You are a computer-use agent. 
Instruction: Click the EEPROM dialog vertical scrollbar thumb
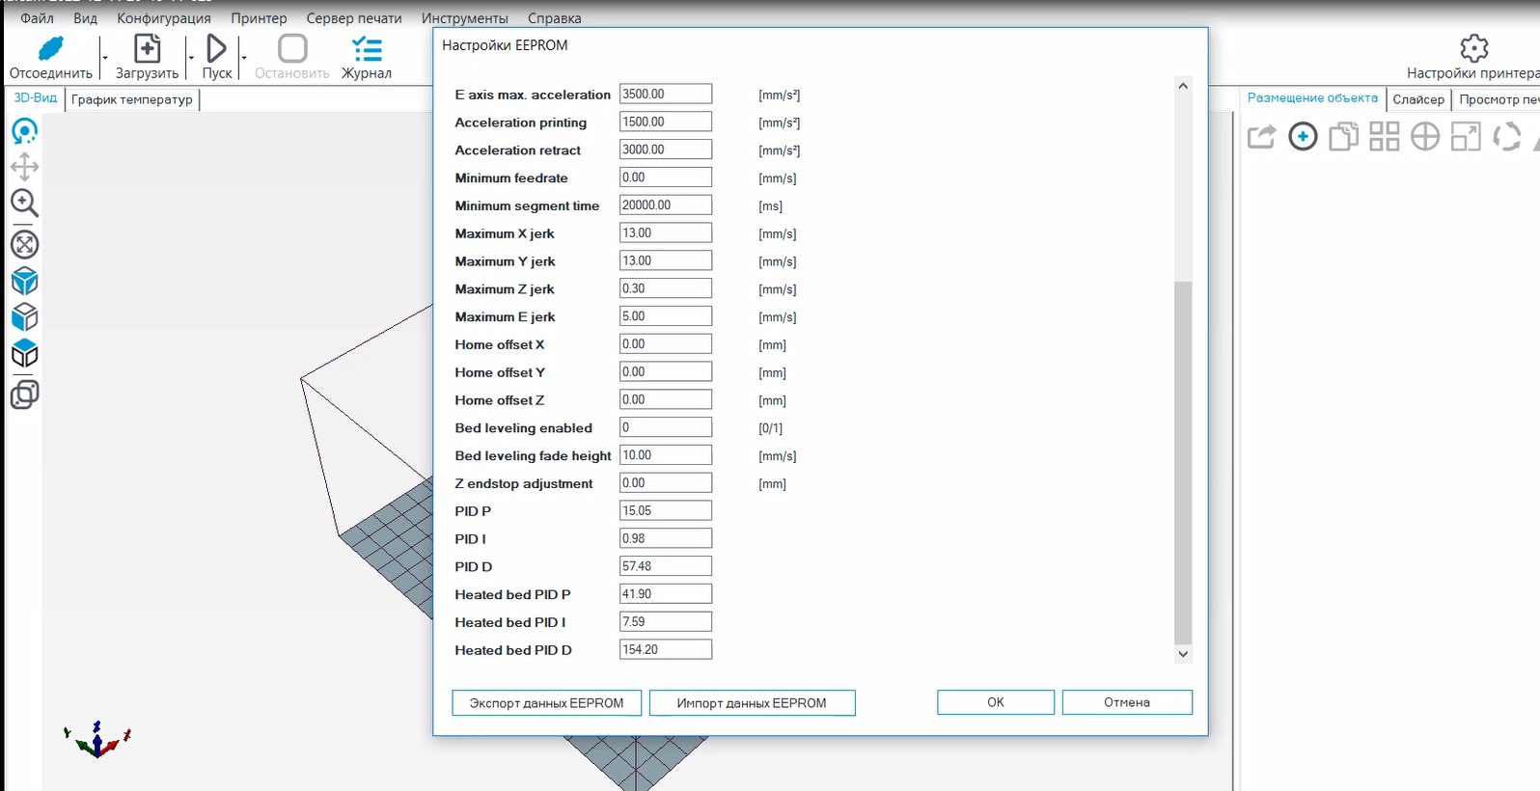1183,463
